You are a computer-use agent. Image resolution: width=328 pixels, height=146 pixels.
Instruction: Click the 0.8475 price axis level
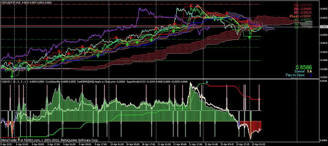point(324,52)
